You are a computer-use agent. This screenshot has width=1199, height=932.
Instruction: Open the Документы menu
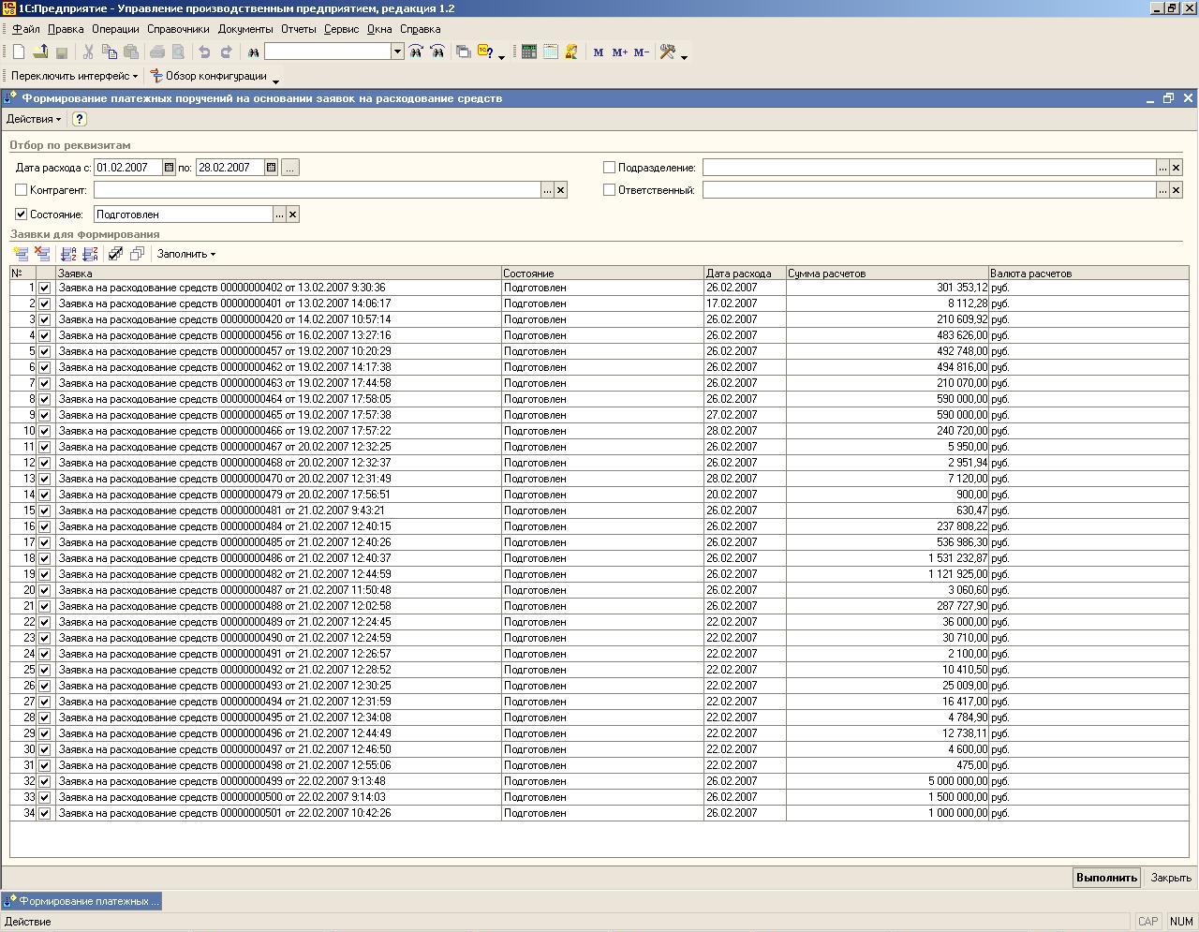(x=245, y=29)
